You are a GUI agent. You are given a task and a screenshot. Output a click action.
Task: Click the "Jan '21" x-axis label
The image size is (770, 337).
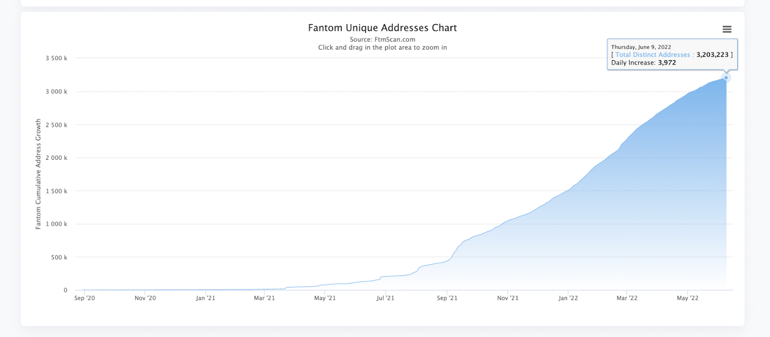(x=205, y=298)
